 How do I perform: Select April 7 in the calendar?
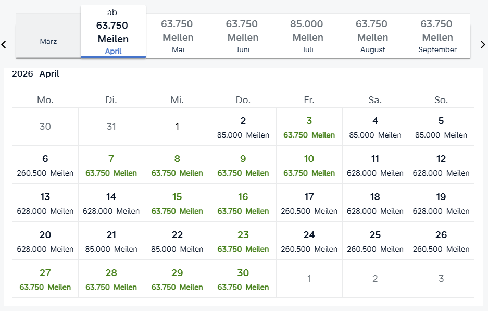pos(111,165)
